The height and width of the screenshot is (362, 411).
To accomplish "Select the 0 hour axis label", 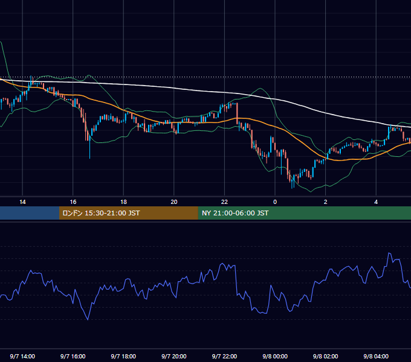I will (275, 202).
